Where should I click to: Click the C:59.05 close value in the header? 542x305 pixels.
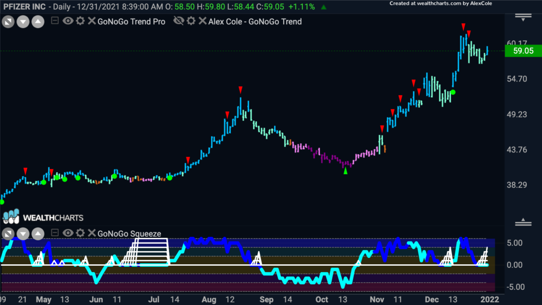[x=270, y=6]
